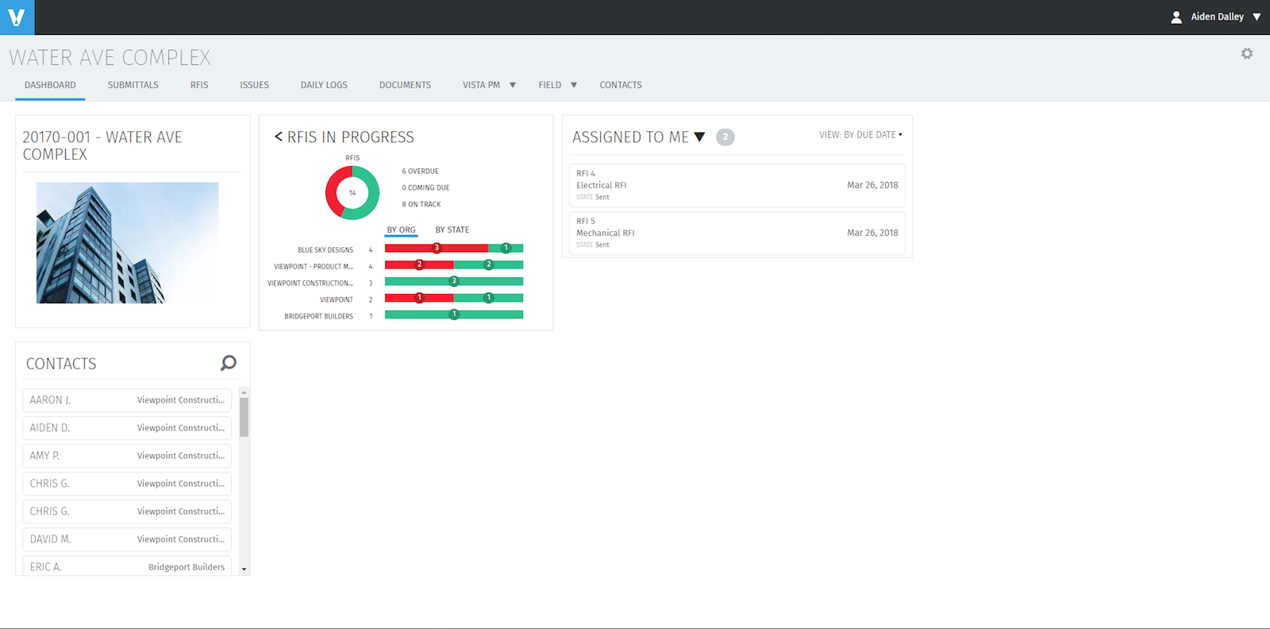The image size is (1270, 629).
Task: Click the contacts scrollbar up arrow
Action: (x=244, y=392)
